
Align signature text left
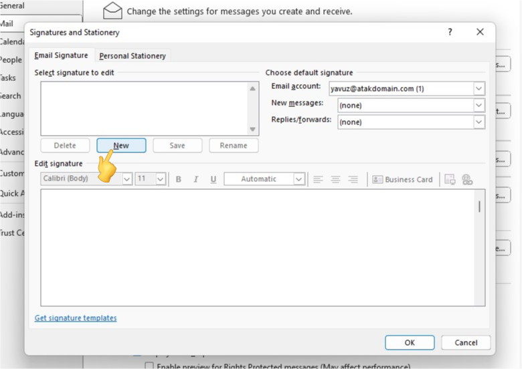[318, 180]
